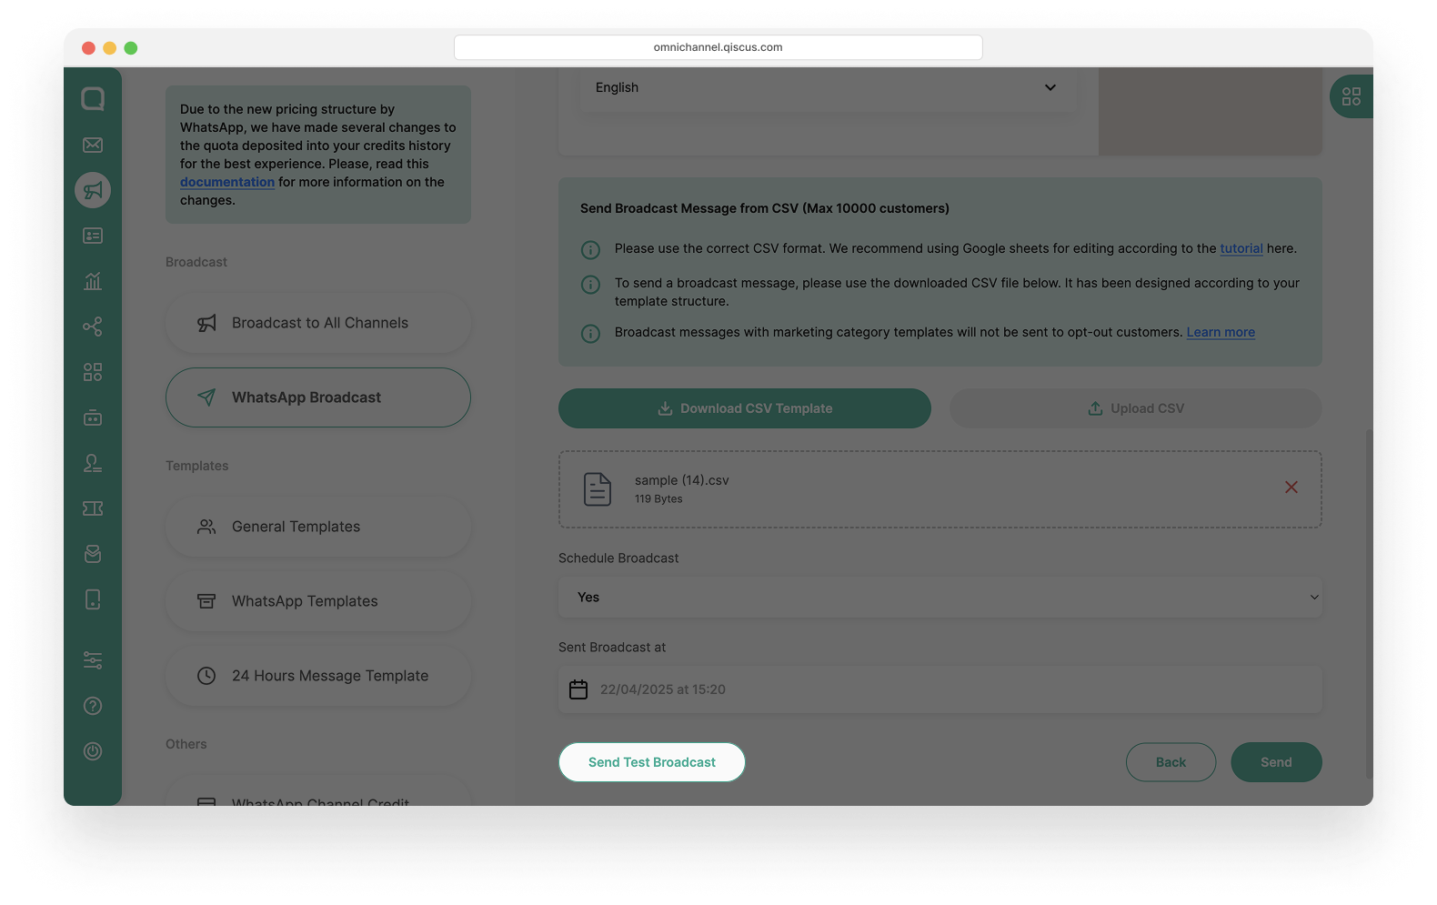Click the calendar icon in Sent Broadcast at field
This screenshot has height=905, width=1437.
click(578, 689)
